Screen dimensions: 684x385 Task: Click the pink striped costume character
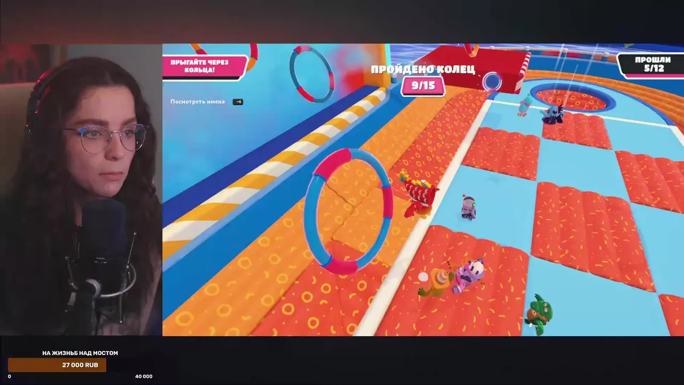click(x=469, y=275)
